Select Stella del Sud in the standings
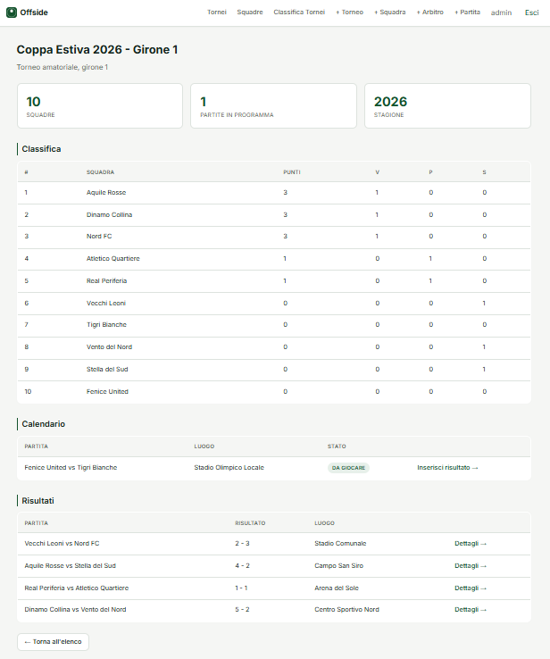The width and height of the screenshot is (550, 659). point(107,369)
